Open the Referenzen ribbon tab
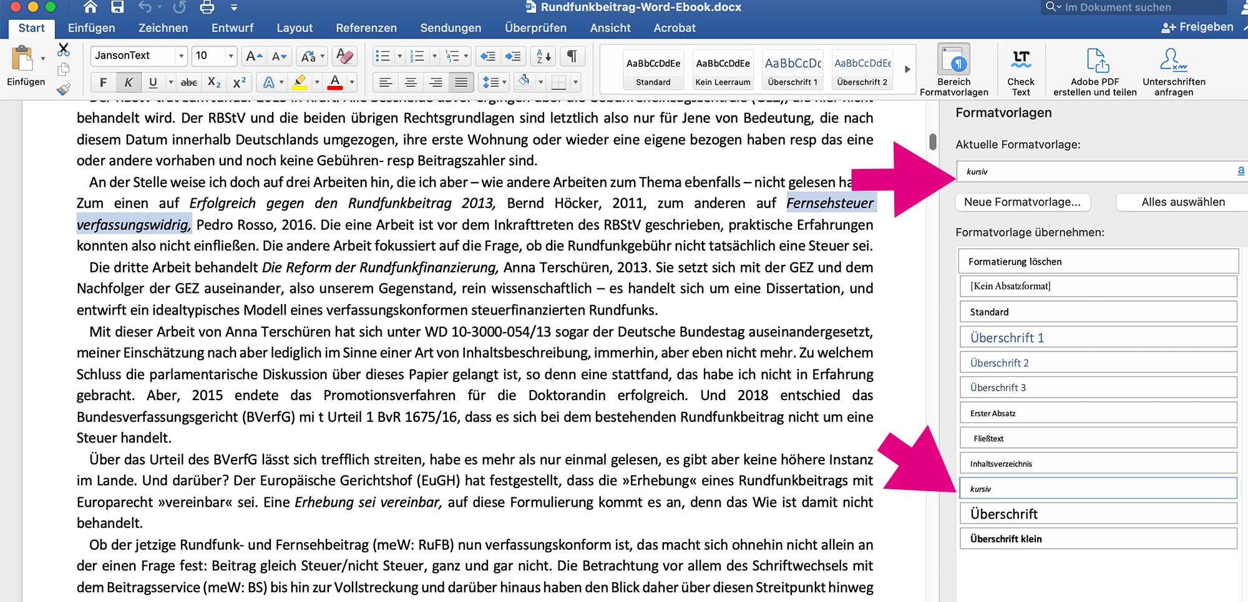This screenshot has height=602, width=1248. [366, 28]
